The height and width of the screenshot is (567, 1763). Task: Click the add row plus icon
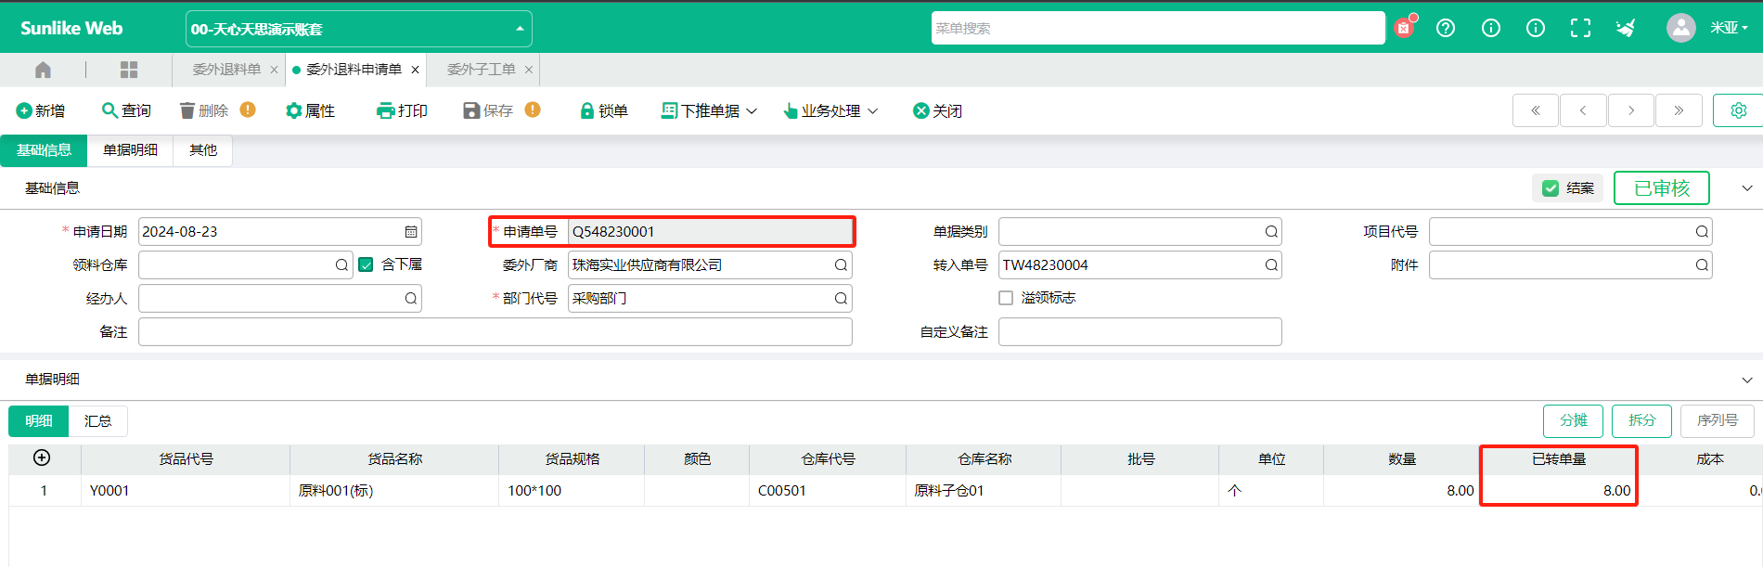point(42,457)
